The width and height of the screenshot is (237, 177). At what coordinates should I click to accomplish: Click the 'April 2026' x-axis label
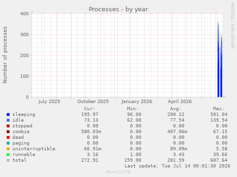click(180, 102)
